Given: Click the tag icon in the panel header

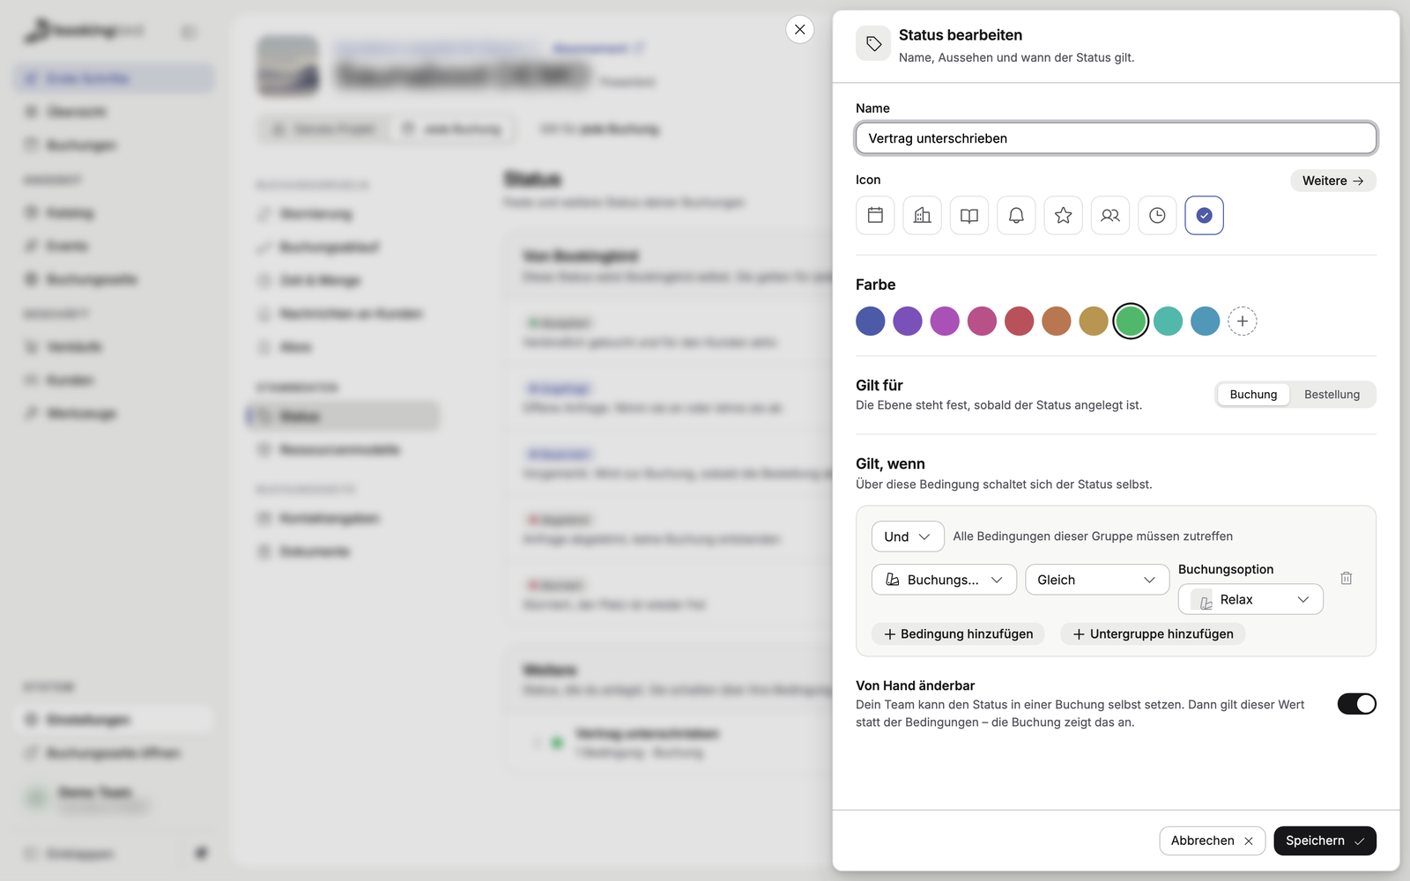Looking at the screenshot, I should click(x=873, y=43).
